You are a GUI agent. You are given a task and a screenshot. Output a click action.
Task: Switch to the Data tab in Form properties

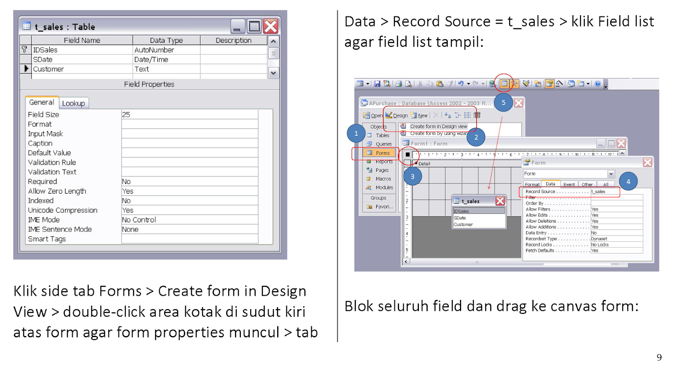551,184
